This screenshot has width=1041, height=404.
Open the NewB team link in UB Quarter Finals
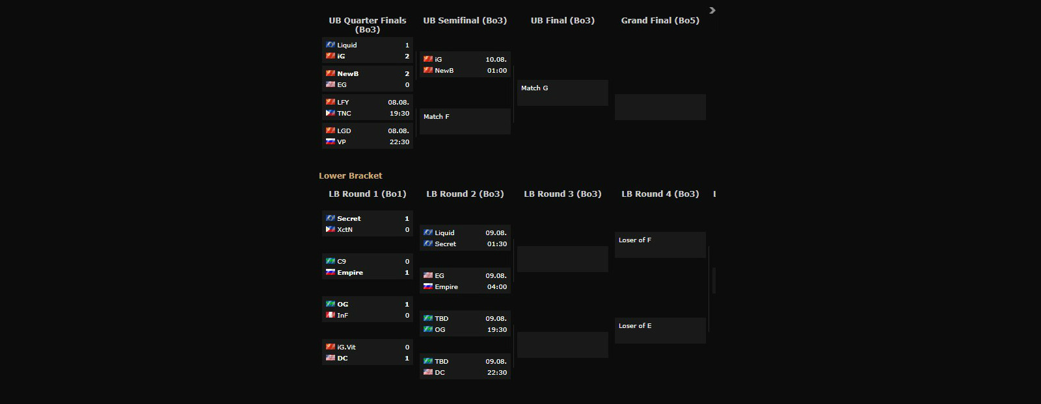pyautogui.click(x=347, y=73)
